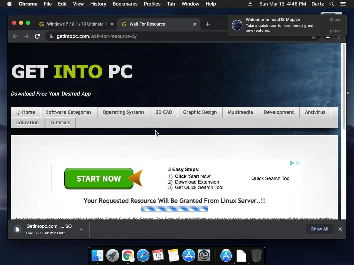Open Development navigation item
Viewport: 354px width, 265px height.
point(279,112)
